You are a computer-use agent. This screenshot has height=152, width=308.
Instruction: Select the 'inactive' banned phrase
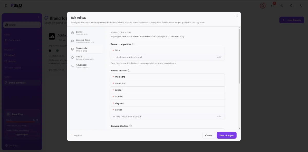(x=168, y=96)
